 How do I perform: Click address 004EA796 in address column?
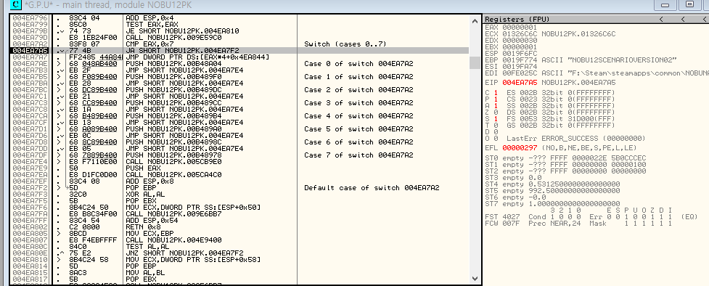30,17
